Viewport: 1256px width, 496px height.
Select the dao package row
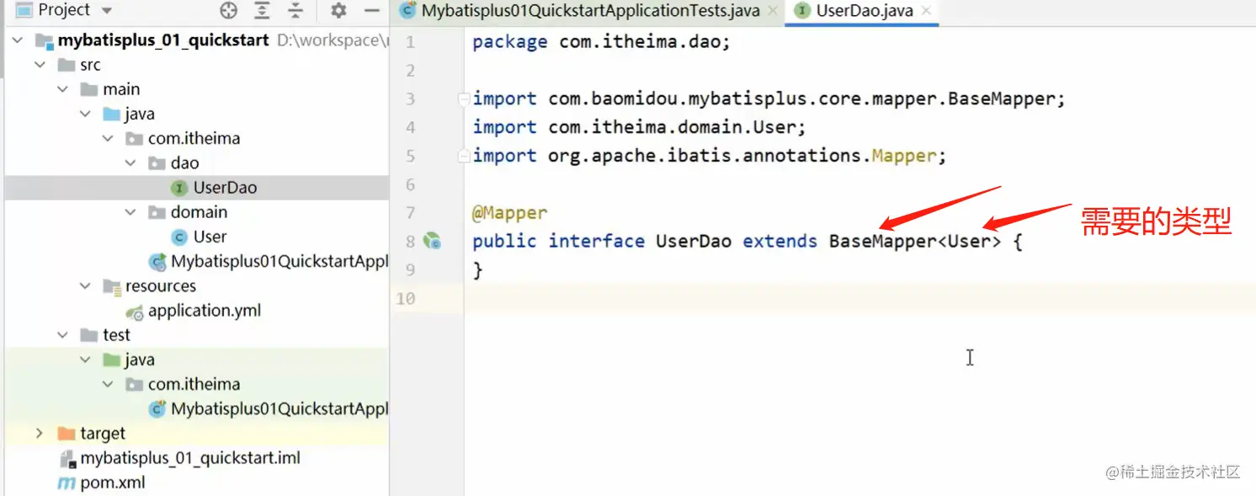point(195,163)
